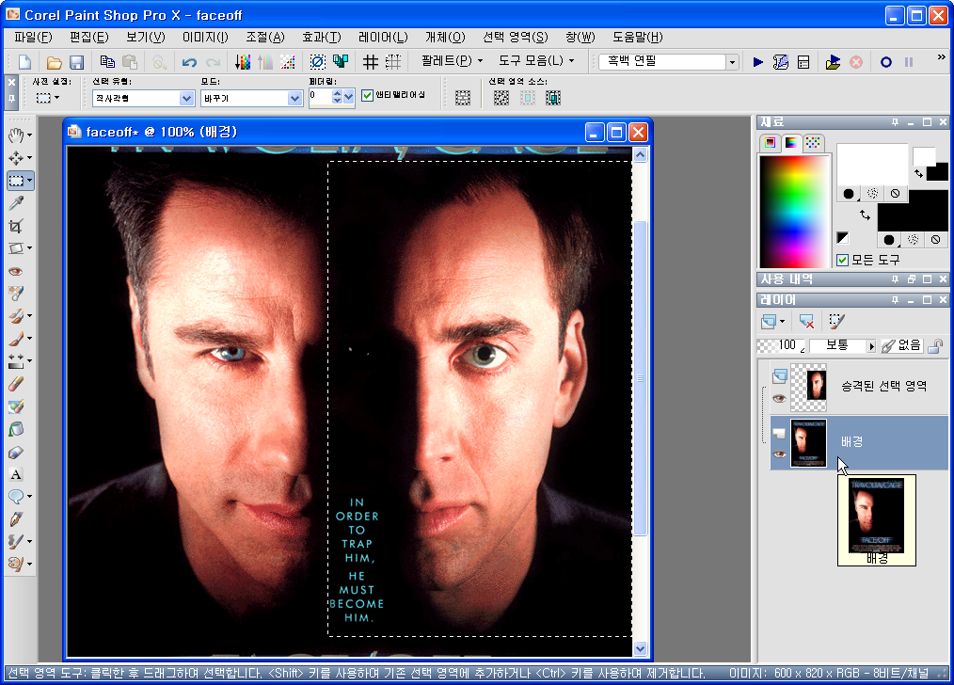Click the Edit selection icon in layers
This screenshot has height=685, width=954.
(x=836, y=321)
